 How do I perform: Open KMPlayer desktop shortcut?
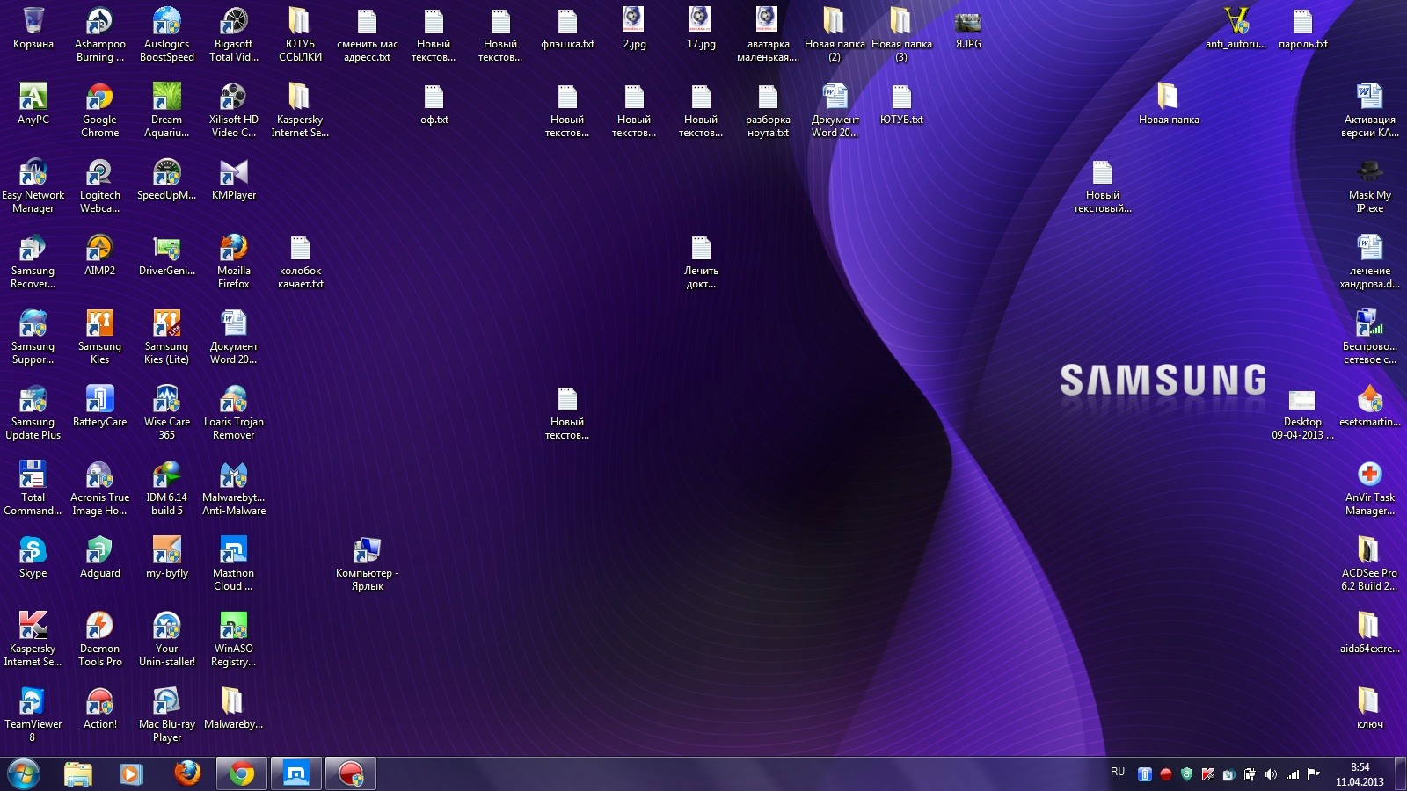pos(234,179)
